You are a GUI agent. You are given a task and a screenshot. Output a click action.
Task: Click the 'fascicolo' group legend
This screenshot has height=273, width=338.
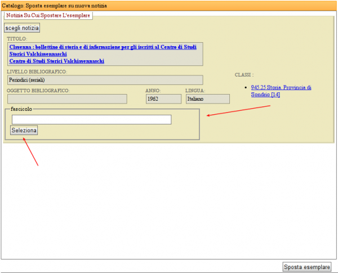coord(21,109)
